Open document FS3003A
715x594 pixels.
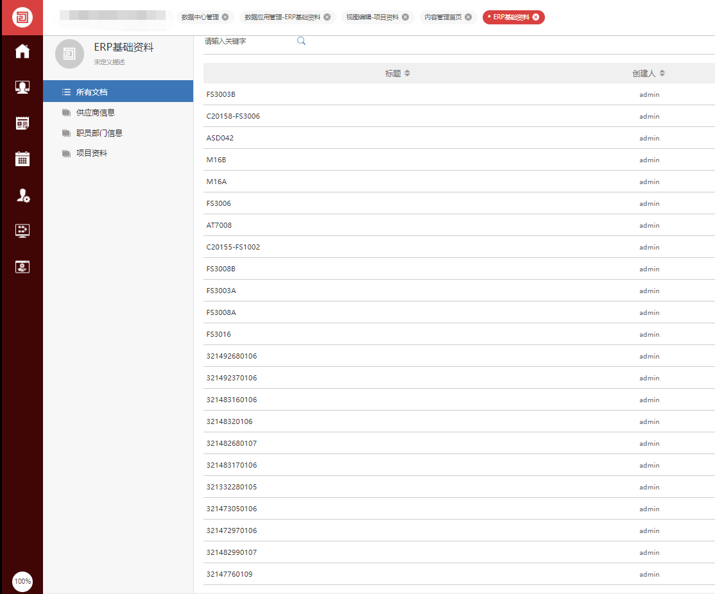pos(221,291)
